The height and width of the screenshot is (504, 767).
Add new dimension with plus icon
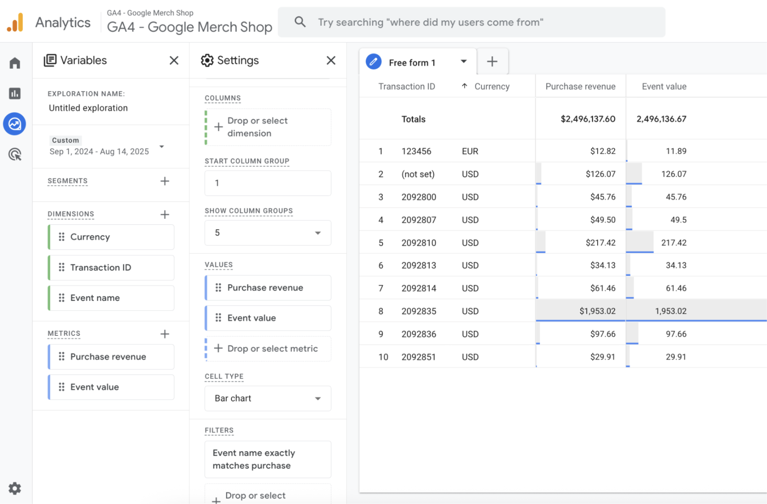pyautogui.click(x=165, y=214)
